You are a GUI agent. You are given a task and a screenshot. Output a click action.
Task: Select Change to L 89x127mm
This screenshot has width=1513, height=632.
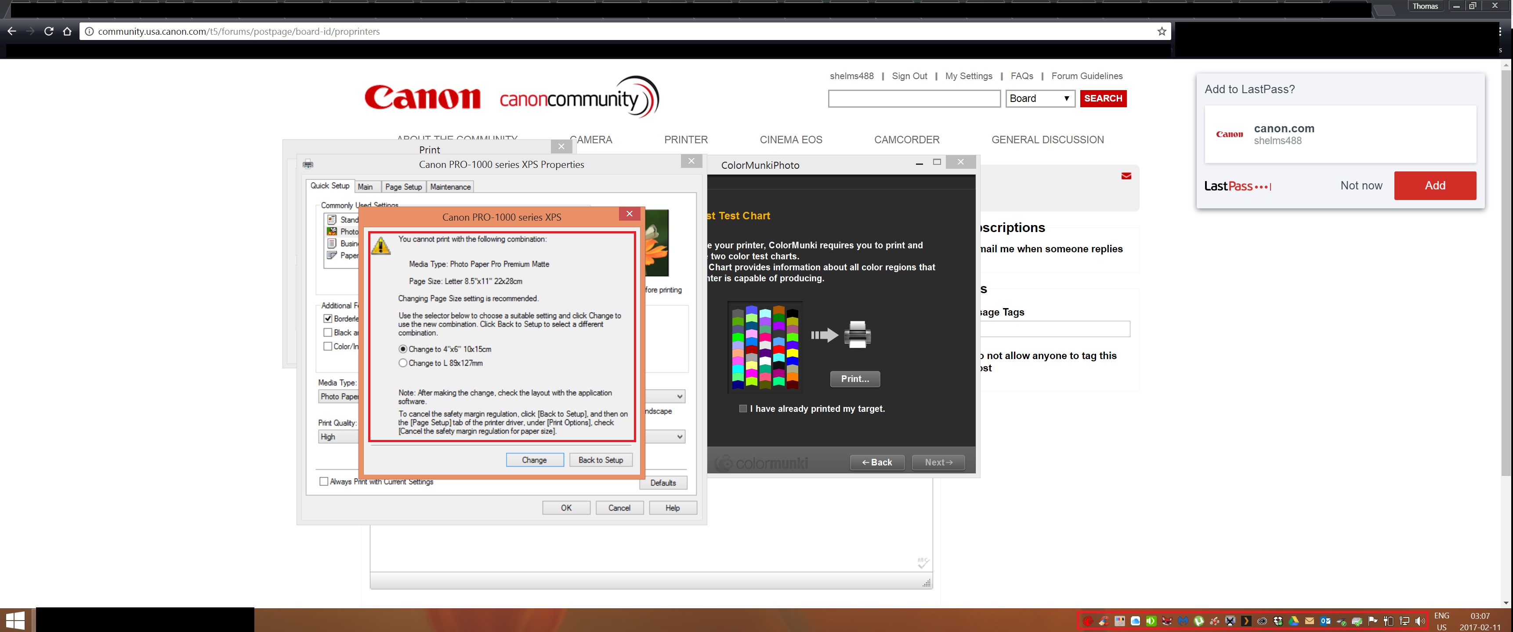click(x=403, y=363)
